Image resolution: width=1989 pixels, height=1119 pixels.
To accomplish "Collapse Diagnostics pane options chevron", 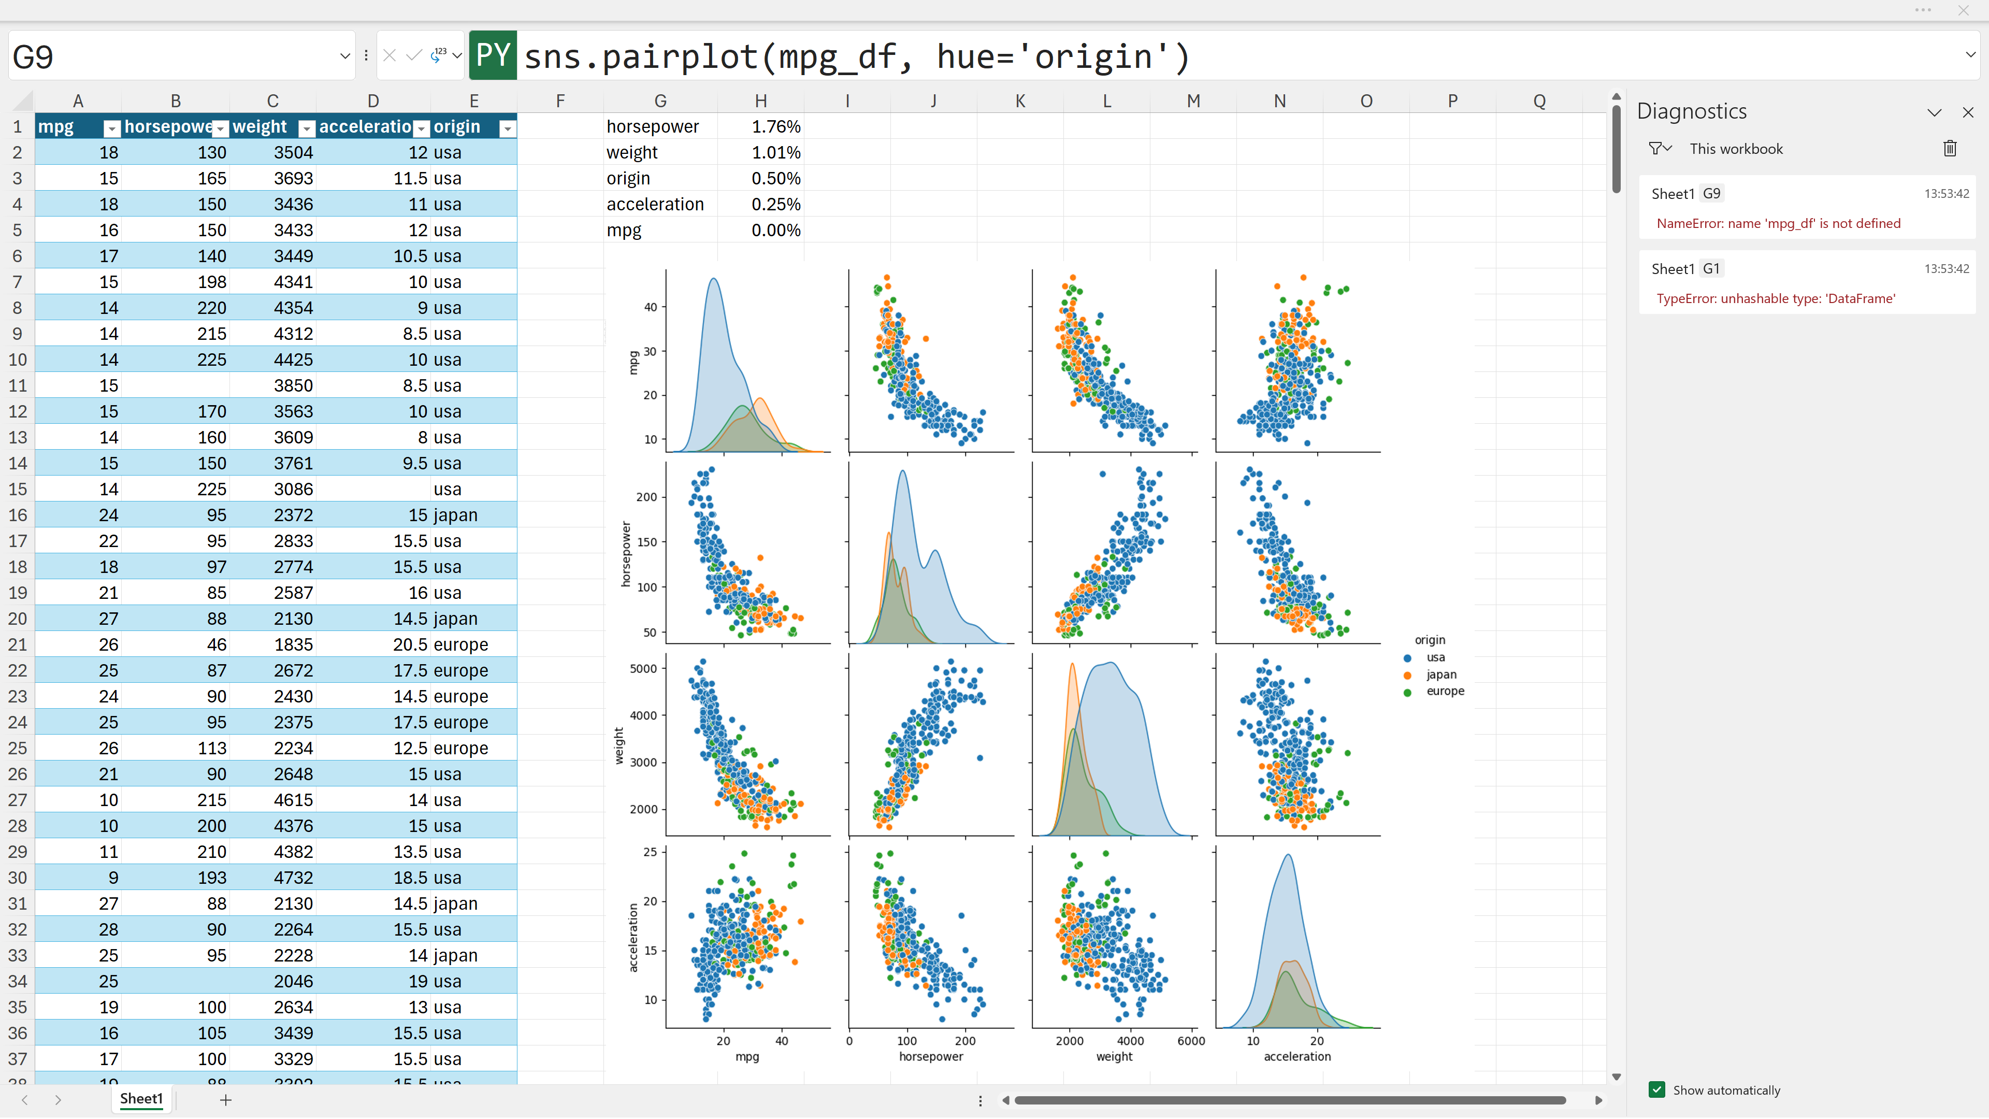I will (x=1934, y=113).
